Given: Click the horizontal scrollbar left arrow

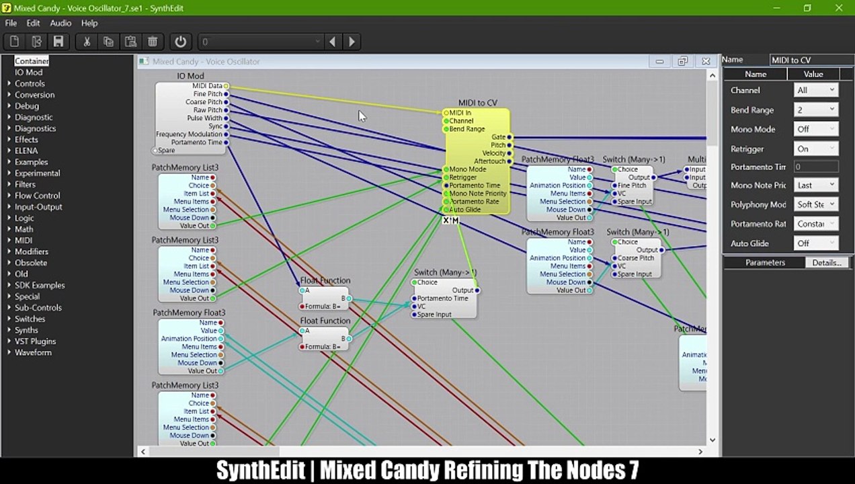Looking at the screenshot, I should pos(143,452).
